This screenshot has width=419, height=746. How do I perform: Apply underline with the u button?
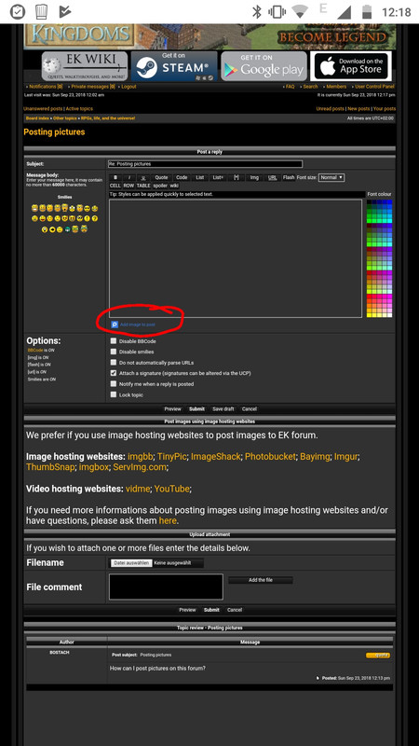(x=143, y=177)
